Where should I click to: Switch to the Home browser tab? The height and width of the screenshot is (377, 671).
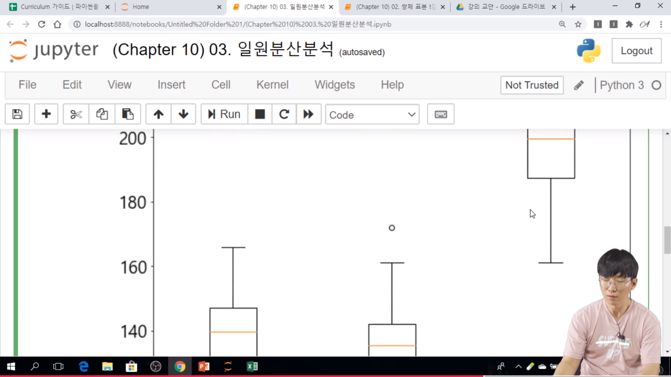click(x=140, y=7)
